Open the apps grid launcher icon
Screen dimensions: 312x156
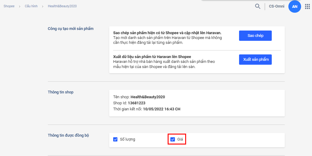307,6
